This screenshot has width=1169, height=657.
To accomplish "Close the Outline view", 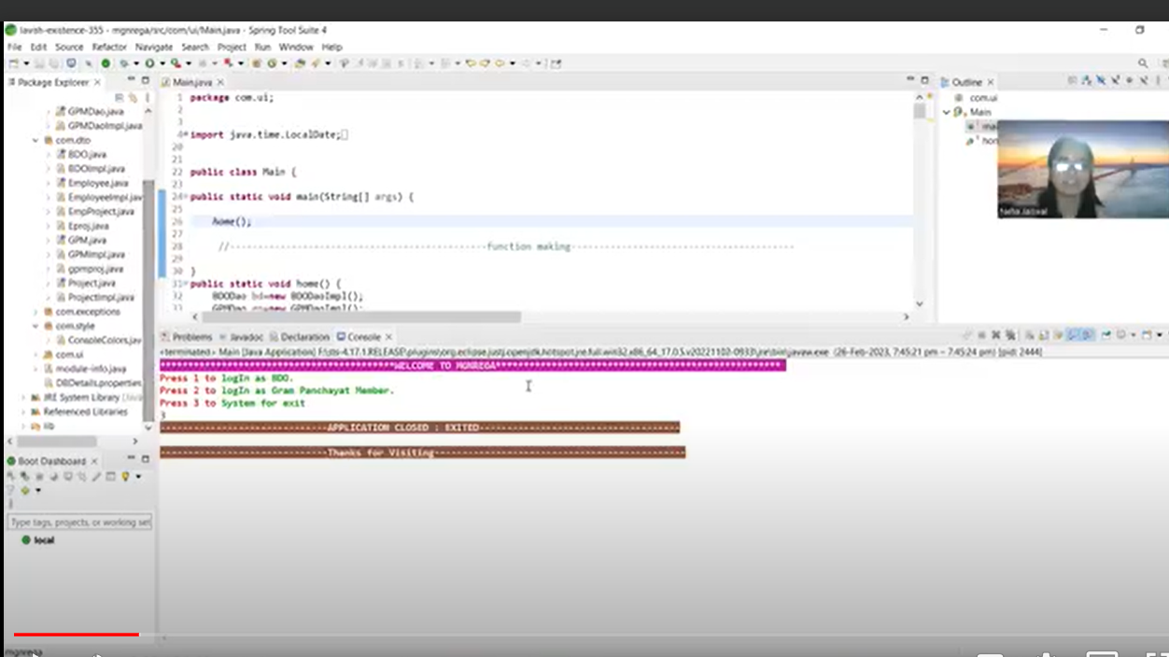I will coord(991,82).
